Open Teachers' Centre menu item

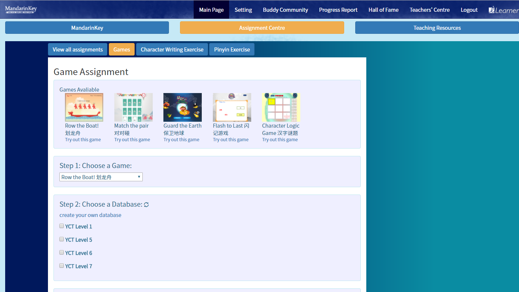click(430, 10)
